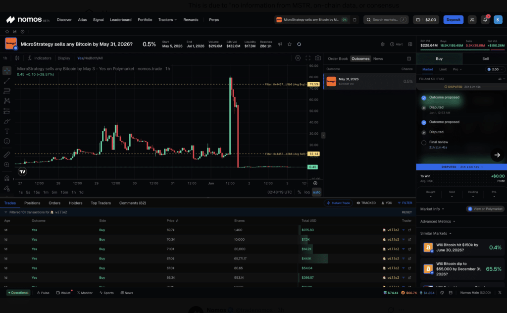Toggle Instant Trade mode
Image resolution: width=507 pixels, height=313 pixels.
[338, 203]
